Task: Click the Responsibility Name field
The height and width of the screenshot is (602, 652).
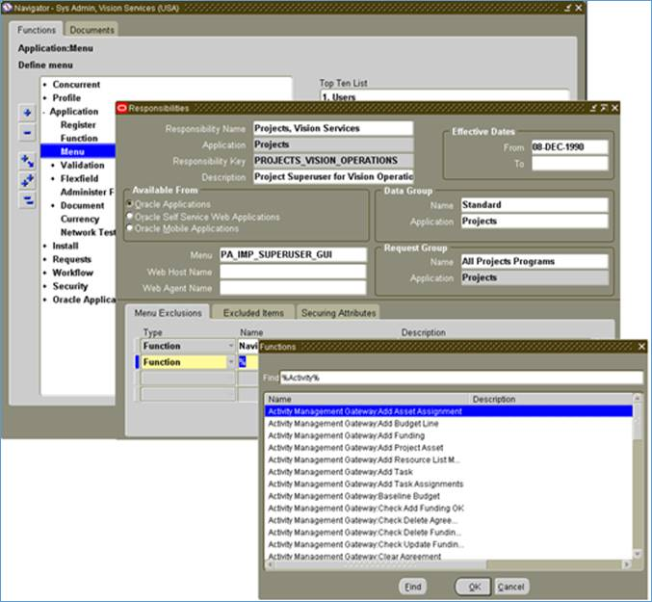Action: click(333, 128)
